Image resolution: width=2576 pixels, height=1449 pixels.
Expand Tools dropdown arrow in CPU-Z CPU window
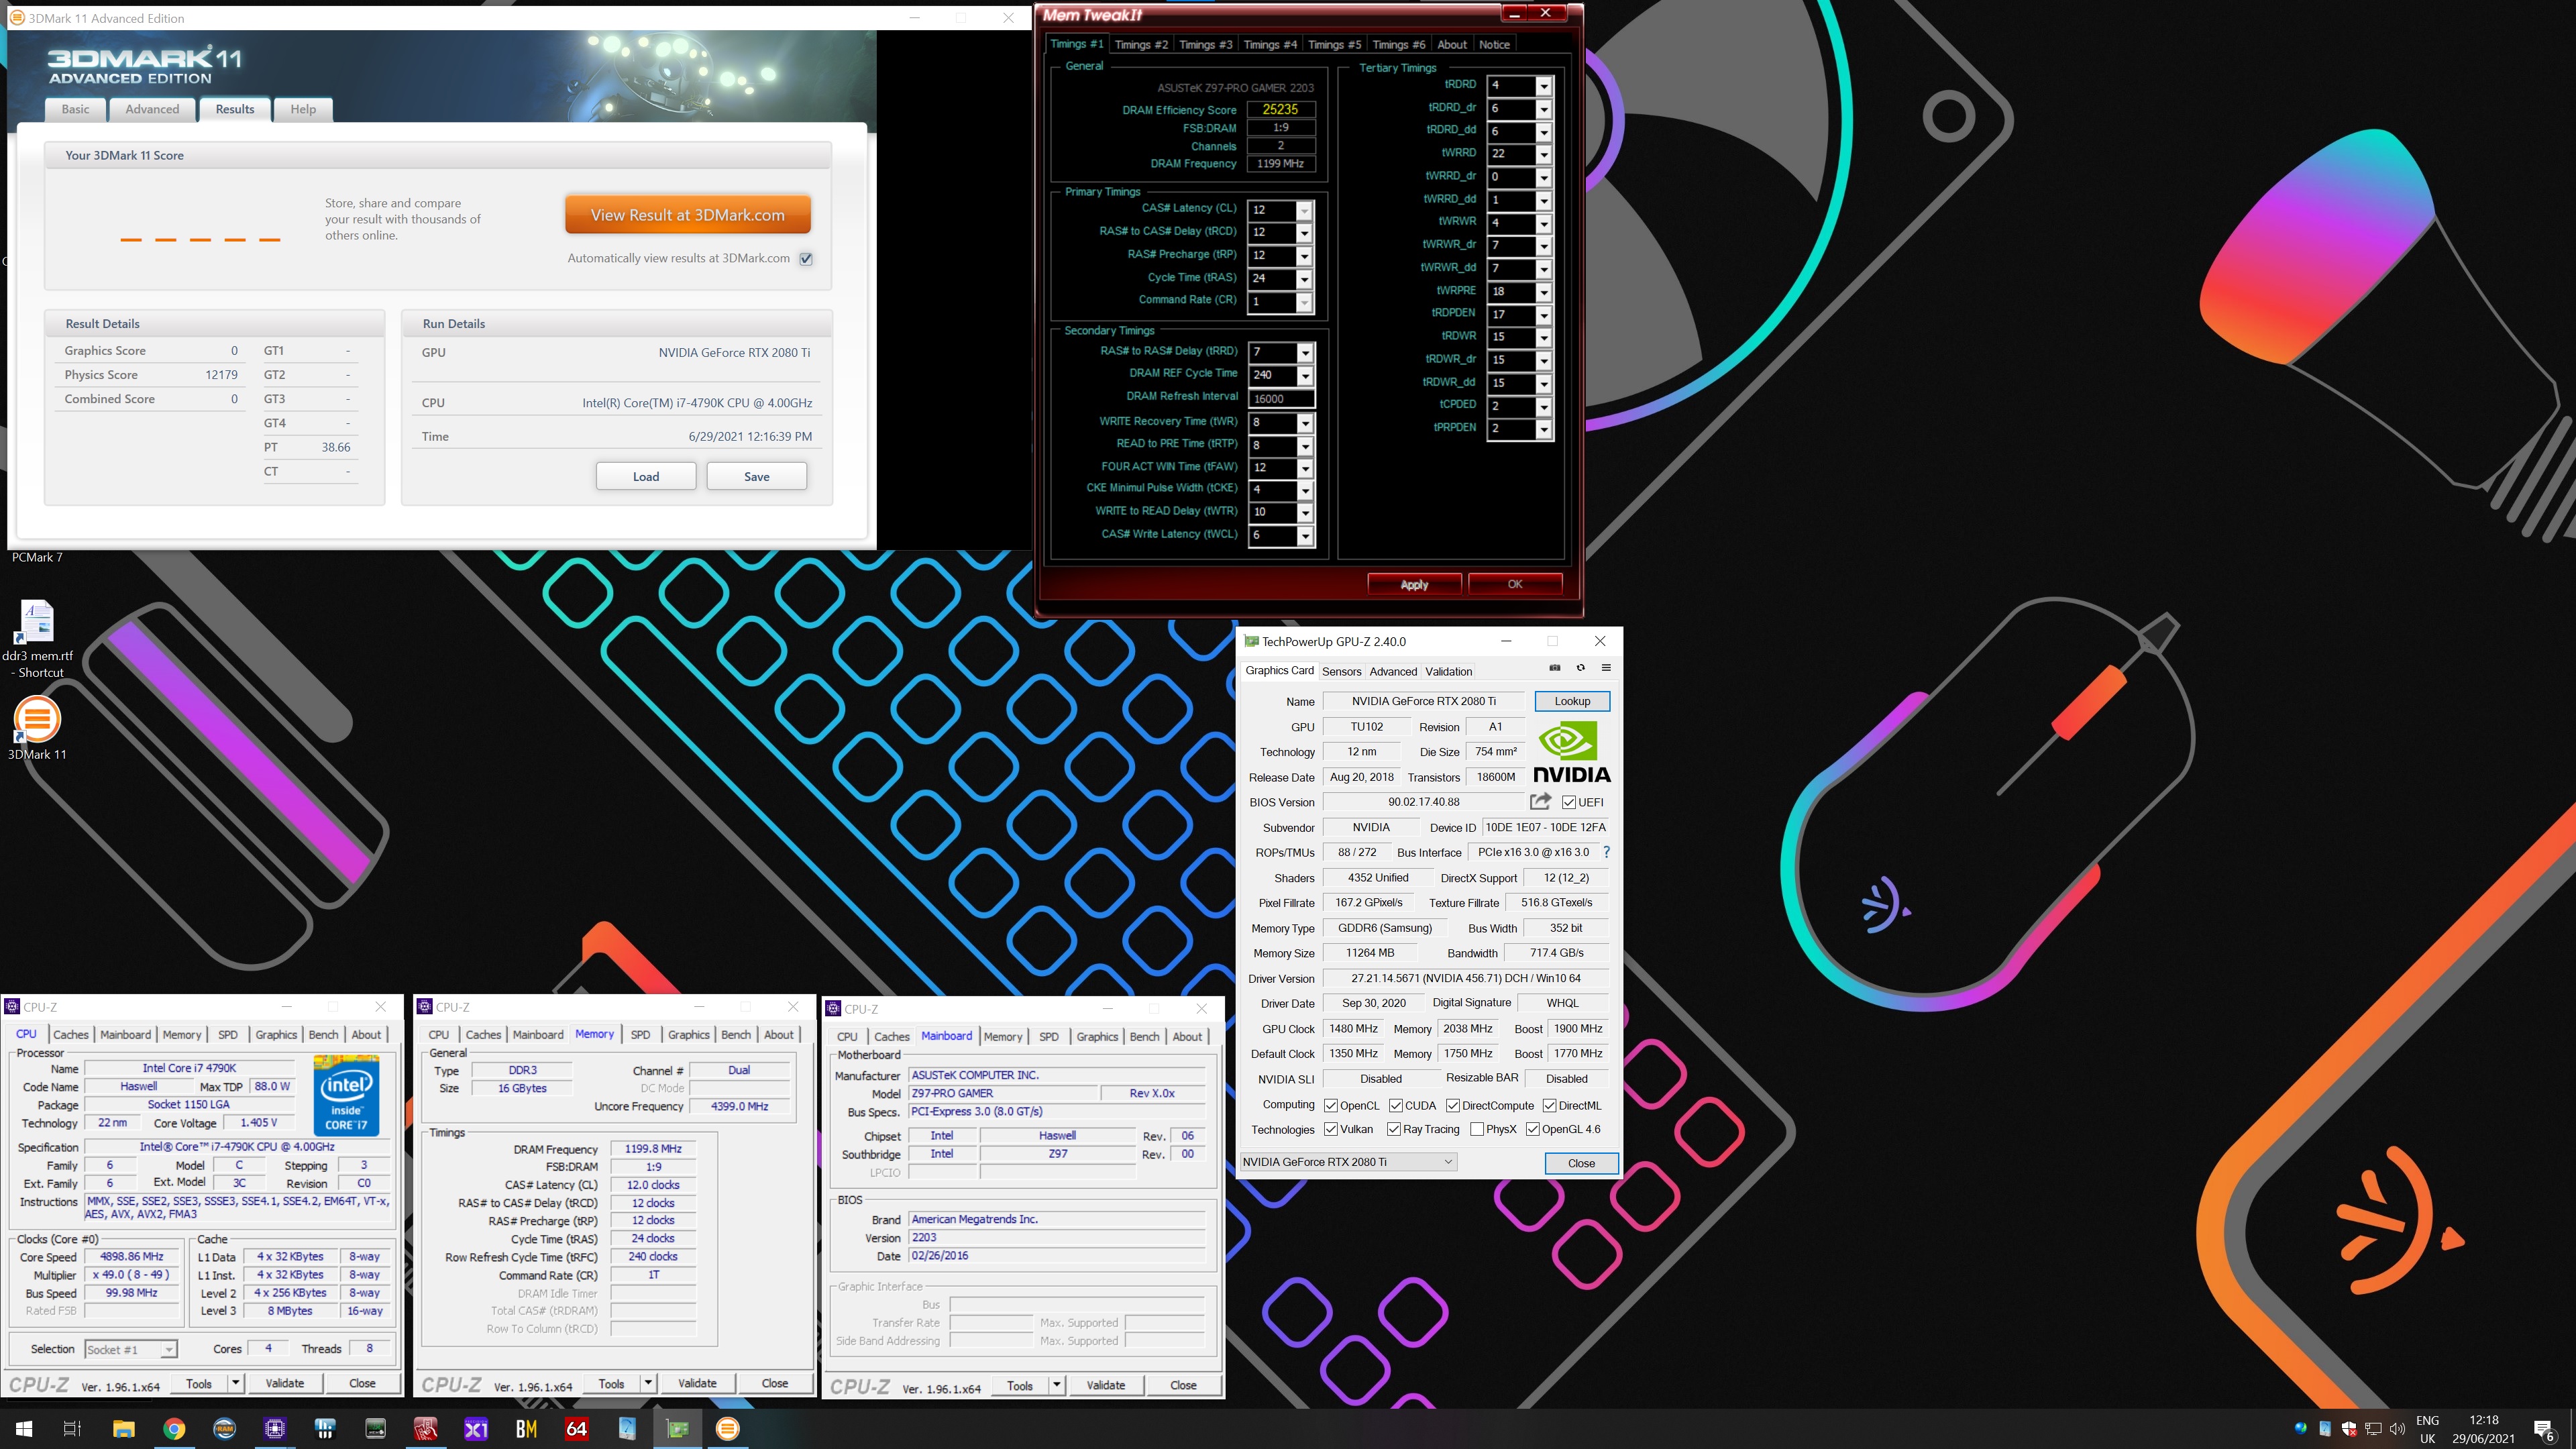click(x=236, y=1383)
